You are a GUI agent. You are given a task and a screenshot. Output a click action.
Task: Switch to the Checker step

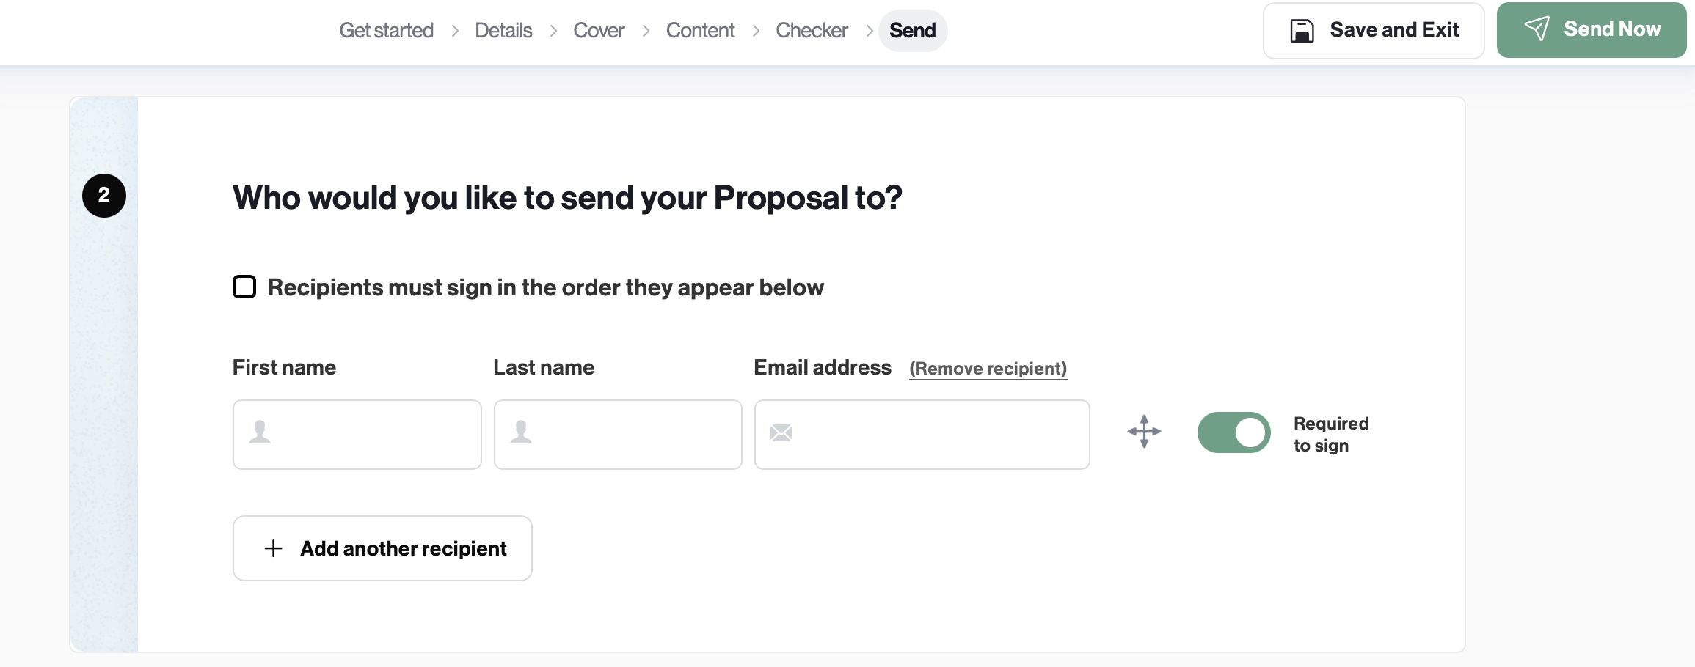(x=811, y=30)
